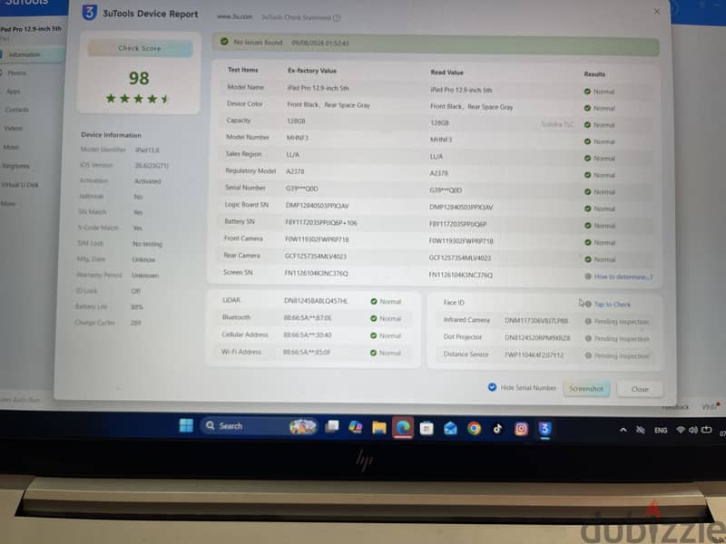Open the Wi-Fi network tray icon

pyautogui.click(x=680, y=430)
